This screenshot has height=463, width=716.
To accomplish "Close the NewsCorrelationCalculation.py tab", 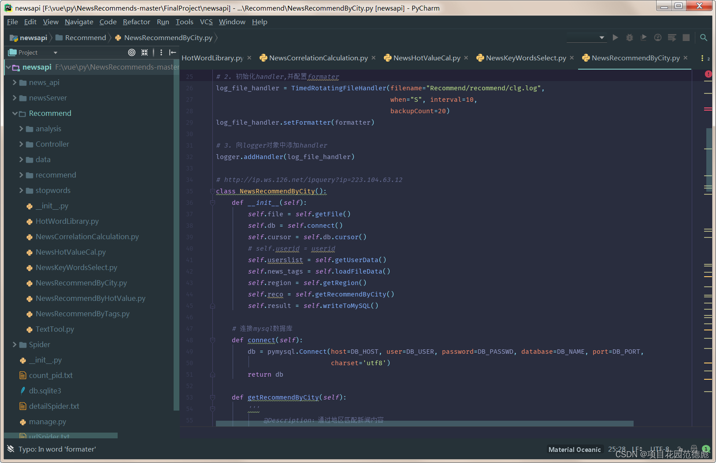I will pos(374,58).
